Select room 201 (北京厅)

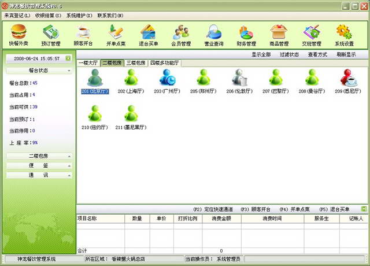coord(95,82)
